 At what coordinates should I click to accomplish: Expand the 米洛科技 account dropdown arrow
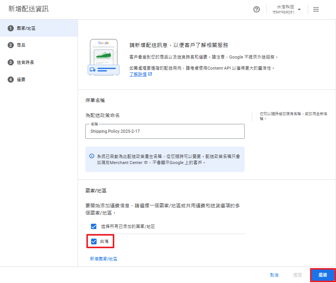click(x=299, y=10)
